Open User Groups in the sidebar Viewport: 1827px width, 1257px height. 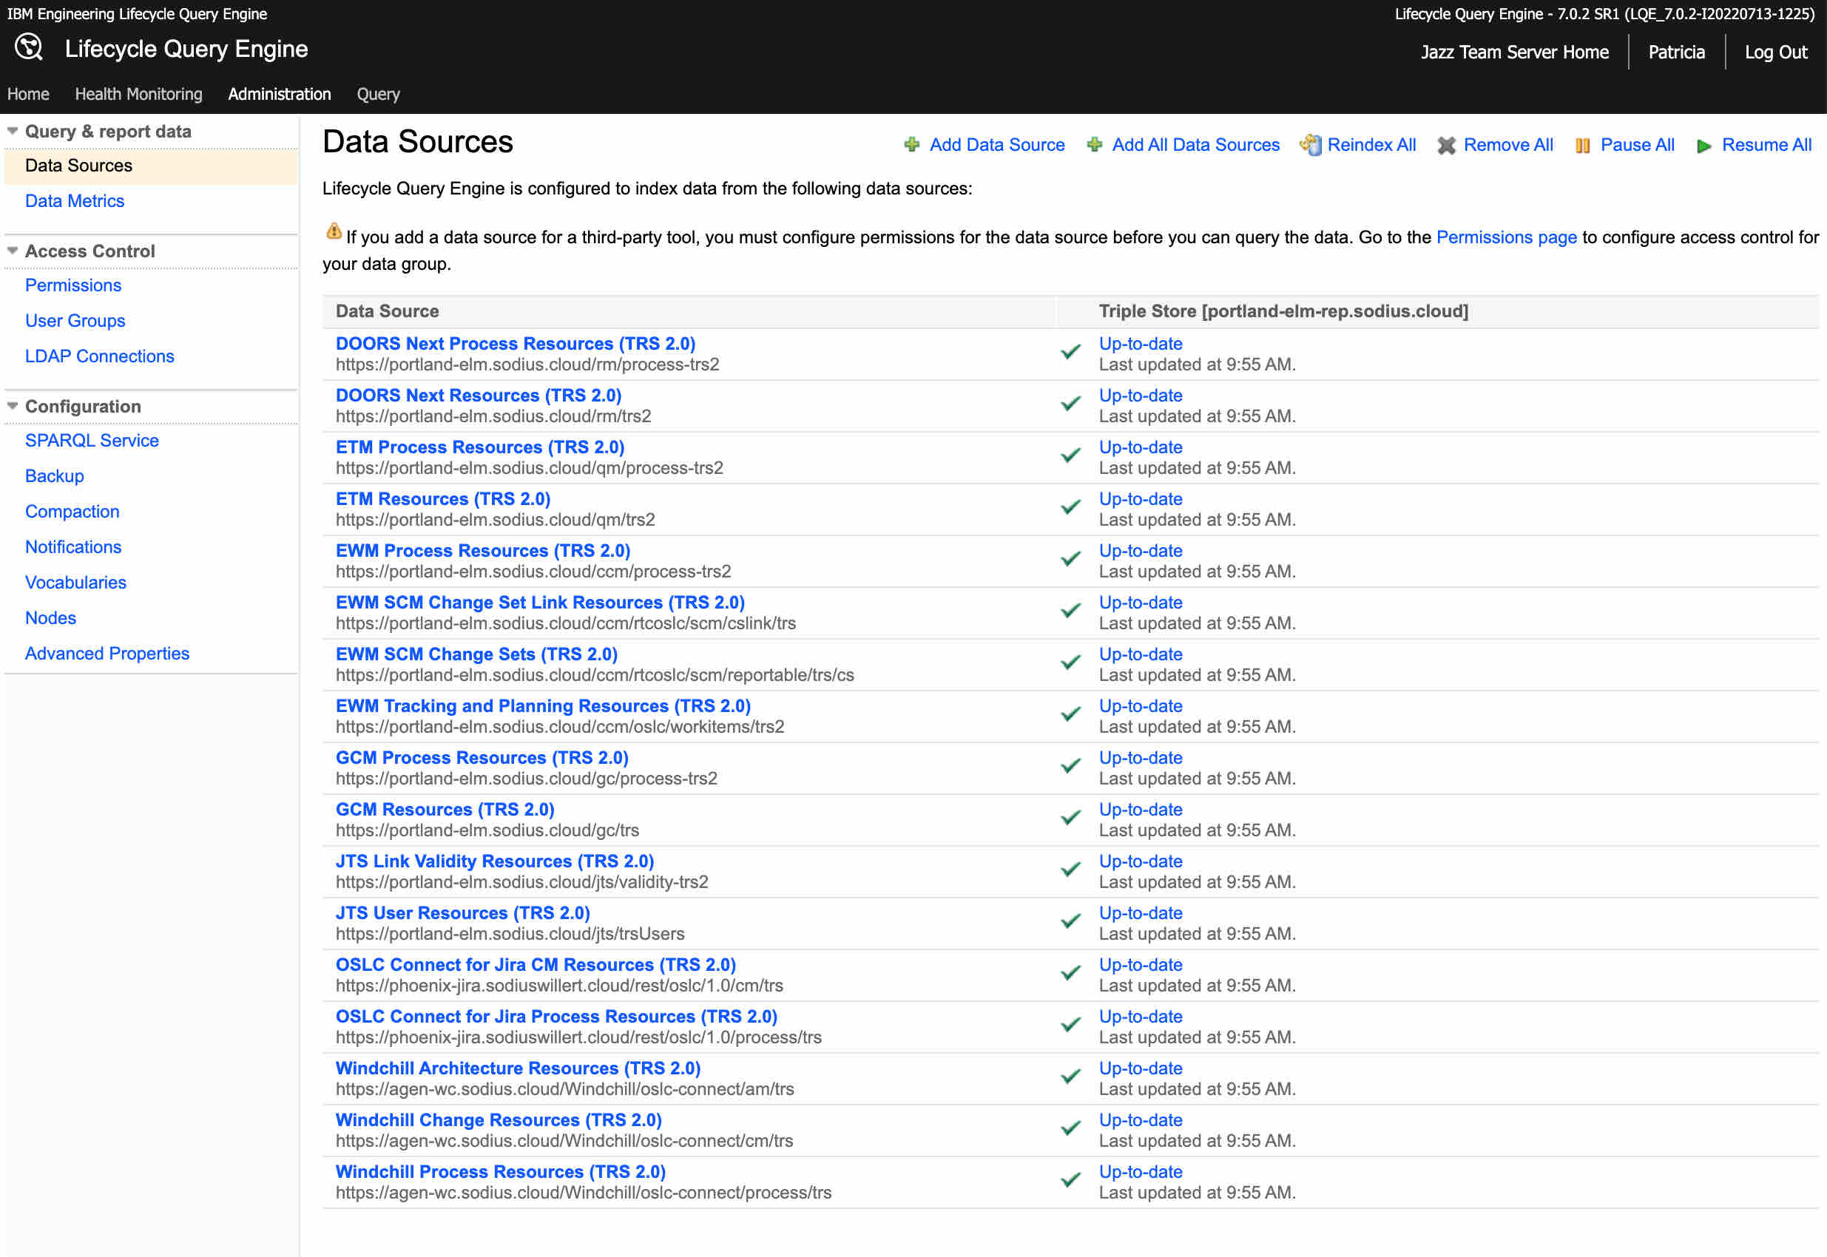(75, 321)
